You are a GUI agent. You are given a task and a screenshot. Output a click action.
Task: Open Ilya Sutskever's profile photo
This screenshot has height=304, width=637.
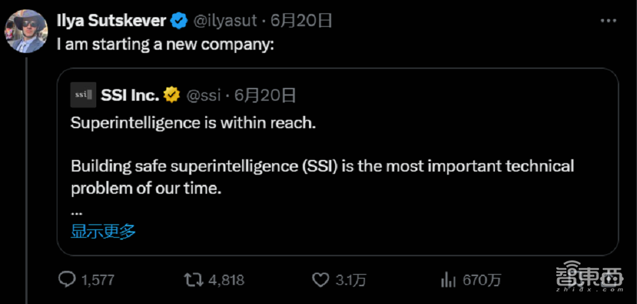click(24, 29)
